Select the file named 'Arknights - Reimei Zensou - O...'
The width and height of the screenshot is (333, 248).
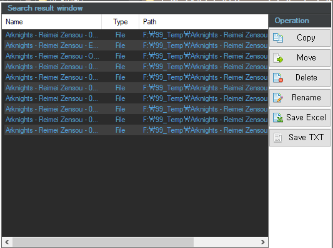click(52, 56)
